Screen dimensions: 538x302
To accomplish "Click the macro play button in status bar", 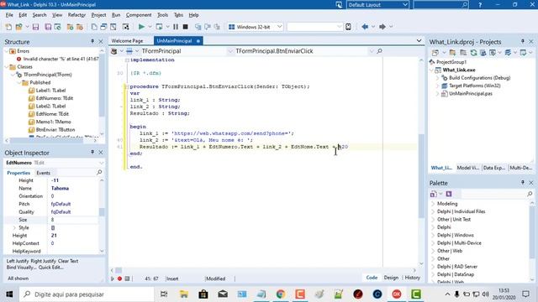I will 112,279.
